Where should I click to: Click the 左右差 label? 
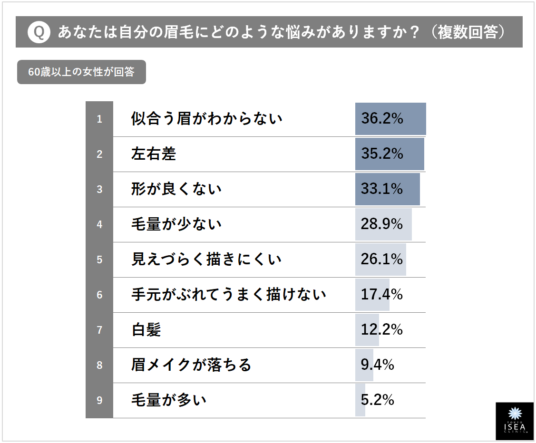(154, 154)
